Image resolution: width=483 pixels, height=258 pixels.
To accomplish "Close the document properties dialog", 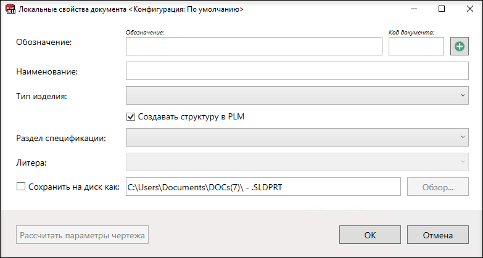I will (470, 9).
